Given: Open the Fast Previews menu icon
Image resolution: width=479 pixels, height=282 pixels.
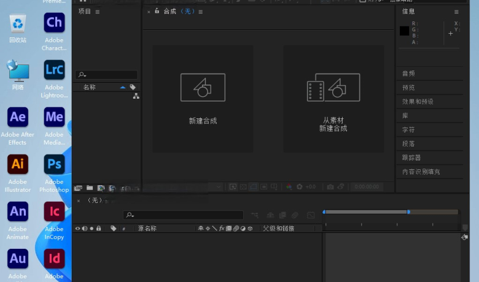Looking at the screenshot, I should [233, 186].
